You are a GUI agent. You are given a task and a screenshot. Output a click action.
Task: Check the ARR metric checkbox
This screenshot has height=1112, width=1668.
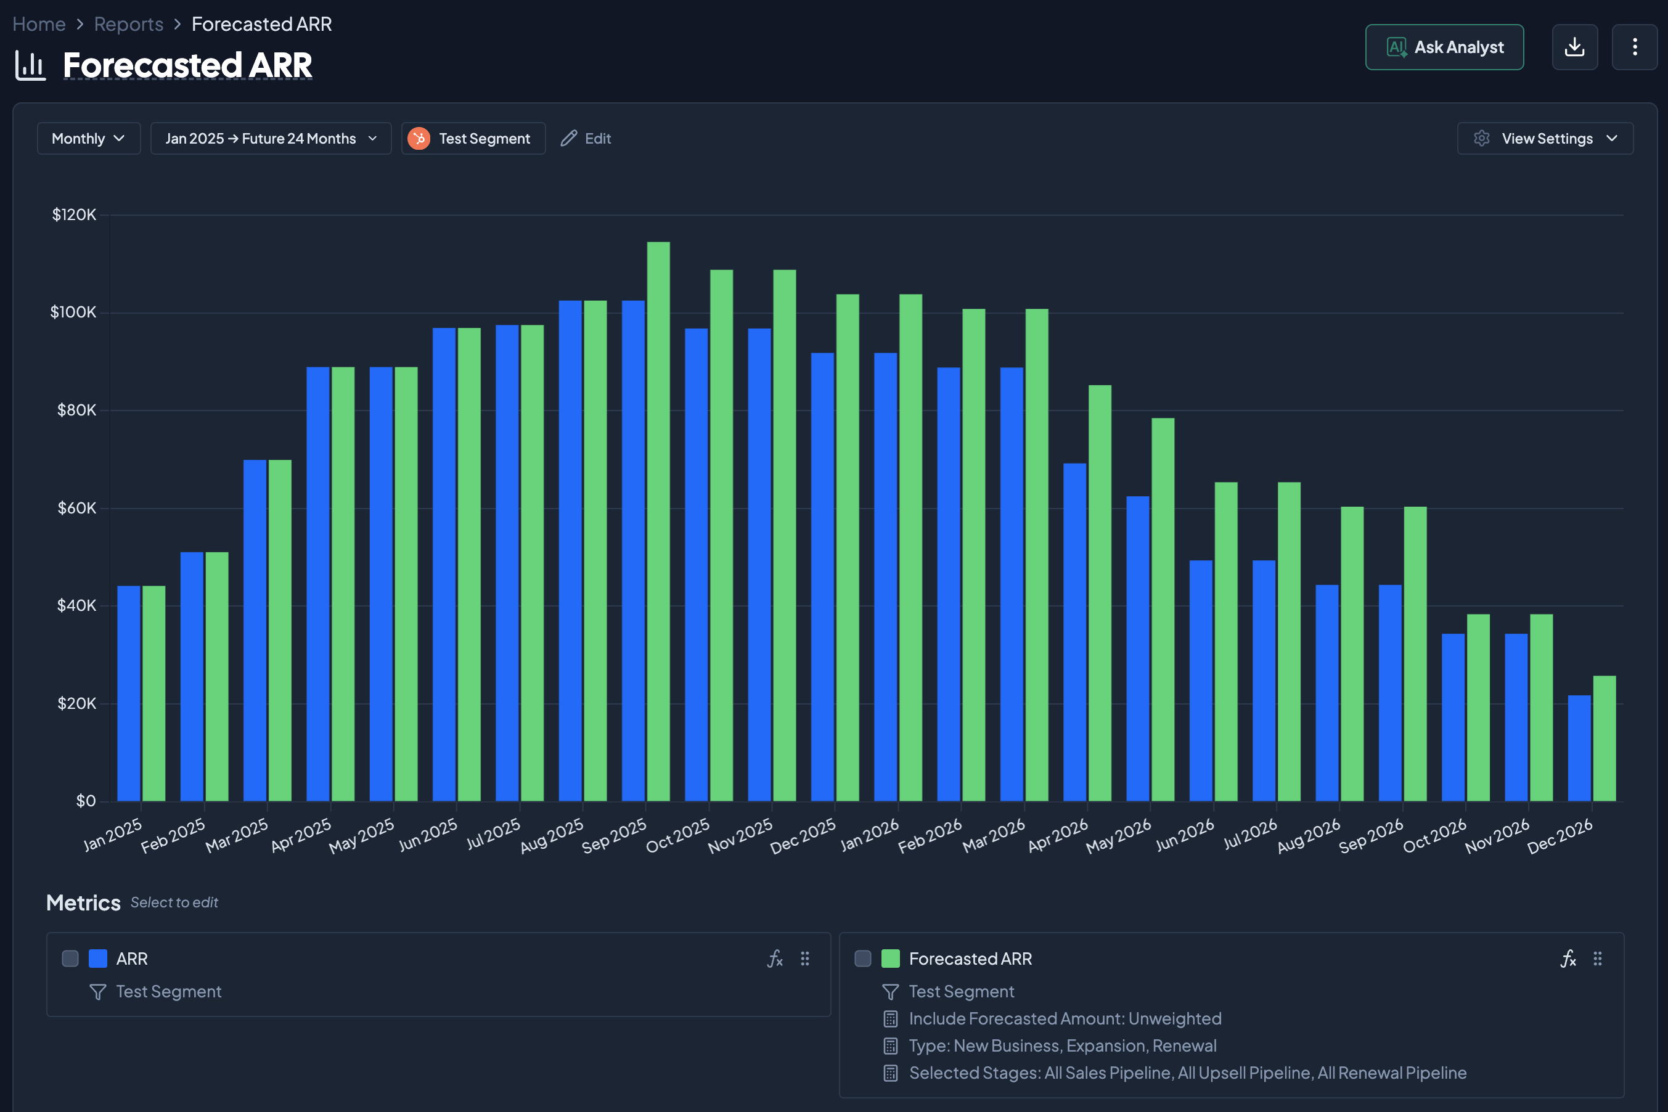pos(70,959)
